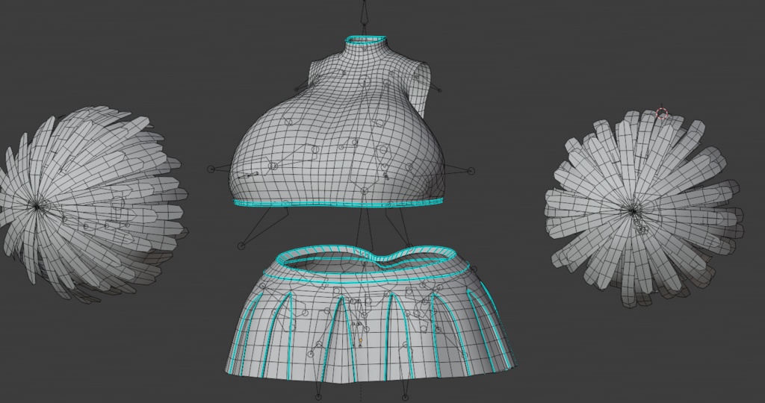Select the pleated skirt mesh
The image size is (765, 403).
coord(370,314)
